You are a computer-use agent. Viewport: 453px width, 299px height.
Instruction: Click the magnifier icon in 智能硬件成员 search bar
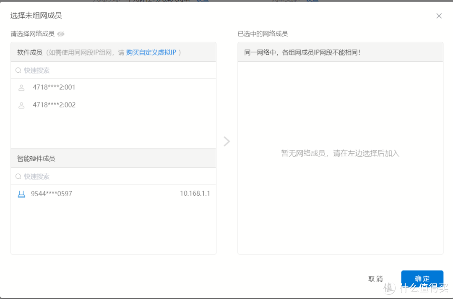coord(18,176)
